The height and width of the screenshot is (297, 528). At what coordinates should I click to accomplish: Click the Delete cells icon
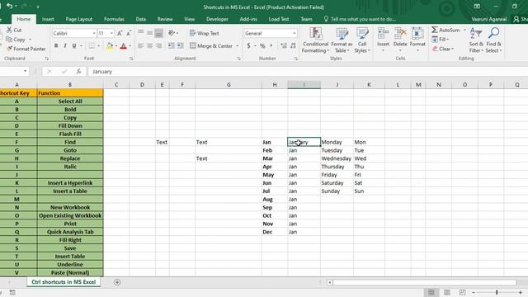400,34
